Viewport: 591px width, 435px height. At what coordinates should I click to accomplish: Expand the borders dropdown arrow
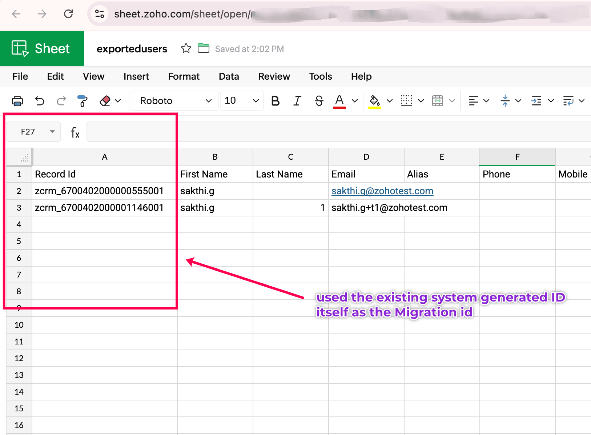pyautogui.click(x=421, y=101)
